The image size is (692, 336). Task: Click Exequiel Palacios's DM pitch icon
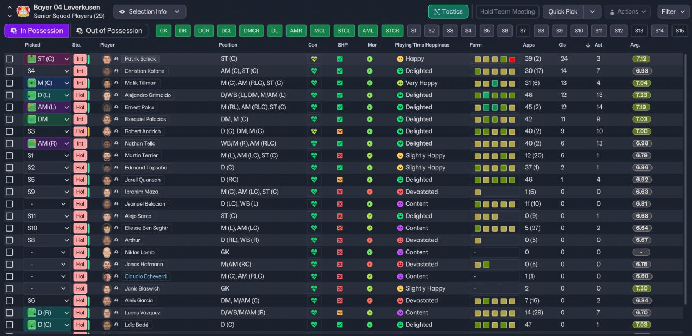click(32, 119)
